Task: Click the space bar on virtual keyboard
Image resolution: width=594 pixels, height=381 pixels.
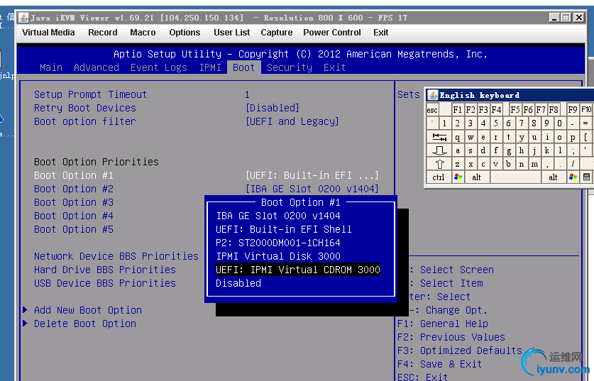Action: click(516, 177)
